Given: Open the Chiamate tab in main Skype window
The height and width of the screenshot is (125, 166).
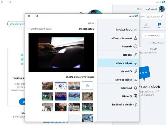Looking at the screenshot, I should tap(146, 25).
